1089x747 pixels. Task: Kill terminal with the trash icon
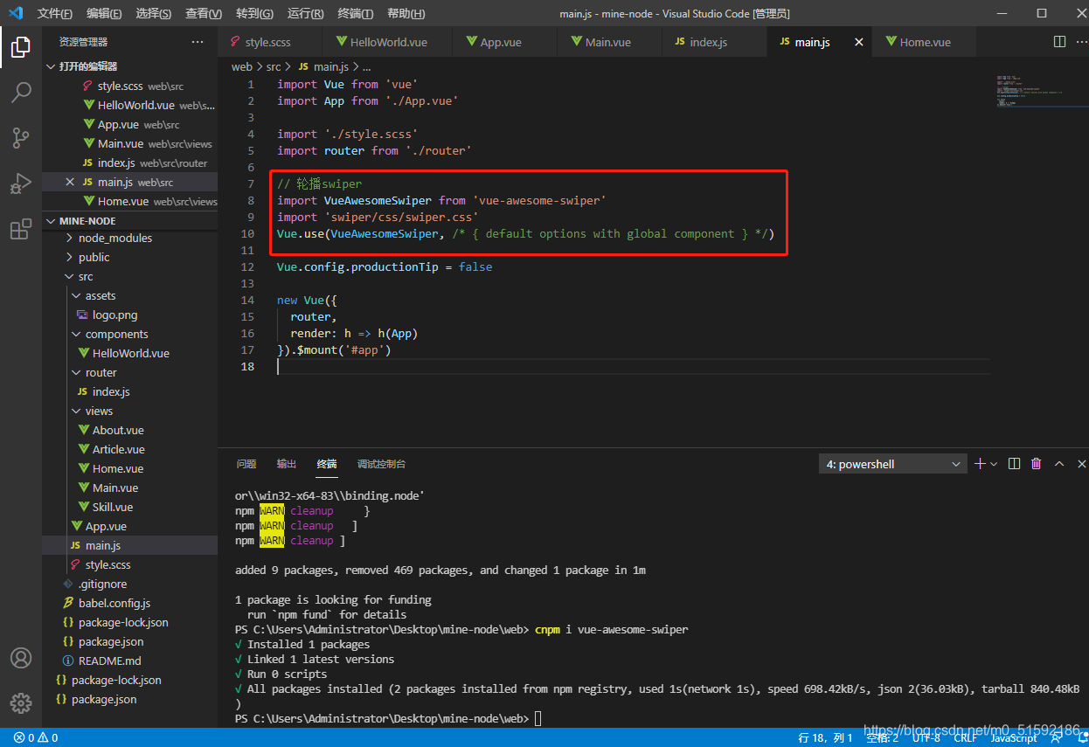coord(1036,464)
